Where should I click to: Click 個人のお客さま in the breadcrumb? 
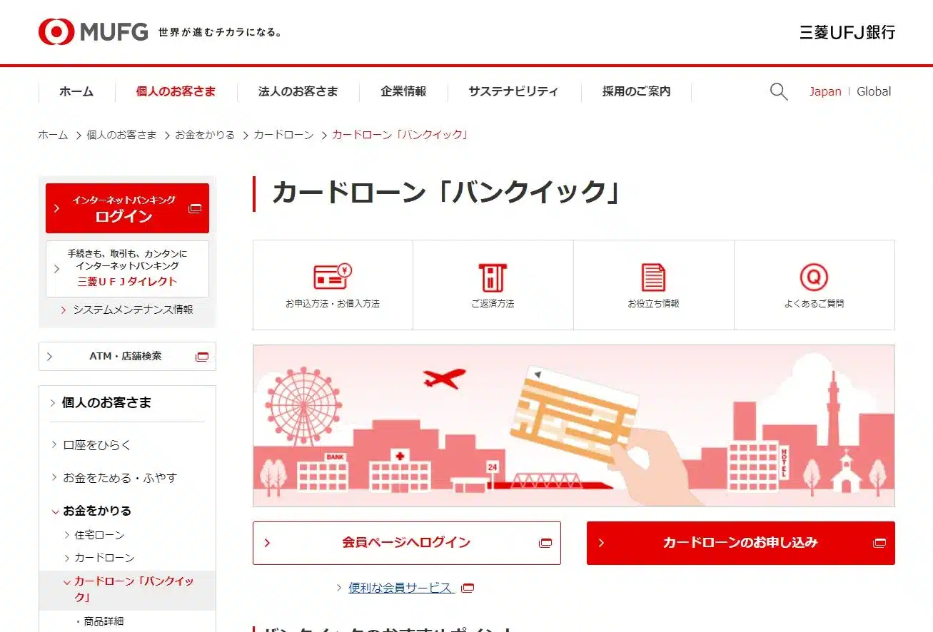pyautogui.click(x=121, y=135)
